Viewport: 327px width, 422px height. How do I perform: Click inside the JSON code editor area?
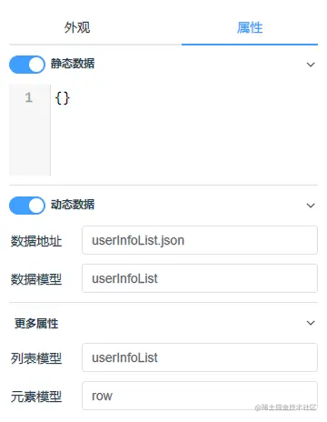184,130
